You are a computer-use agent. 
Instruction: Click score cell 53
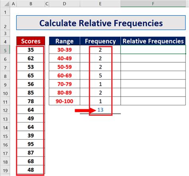tap(31, 67)
